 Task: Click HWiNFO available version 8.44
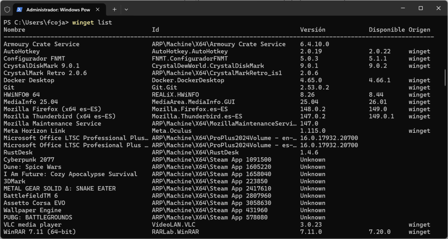(378, 95)
